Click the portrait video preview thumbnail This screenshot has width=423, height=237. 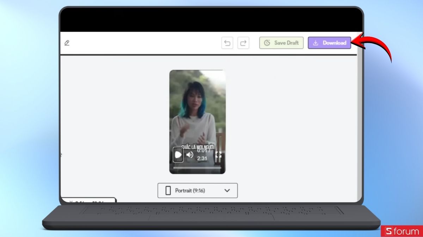click(197, 105)
